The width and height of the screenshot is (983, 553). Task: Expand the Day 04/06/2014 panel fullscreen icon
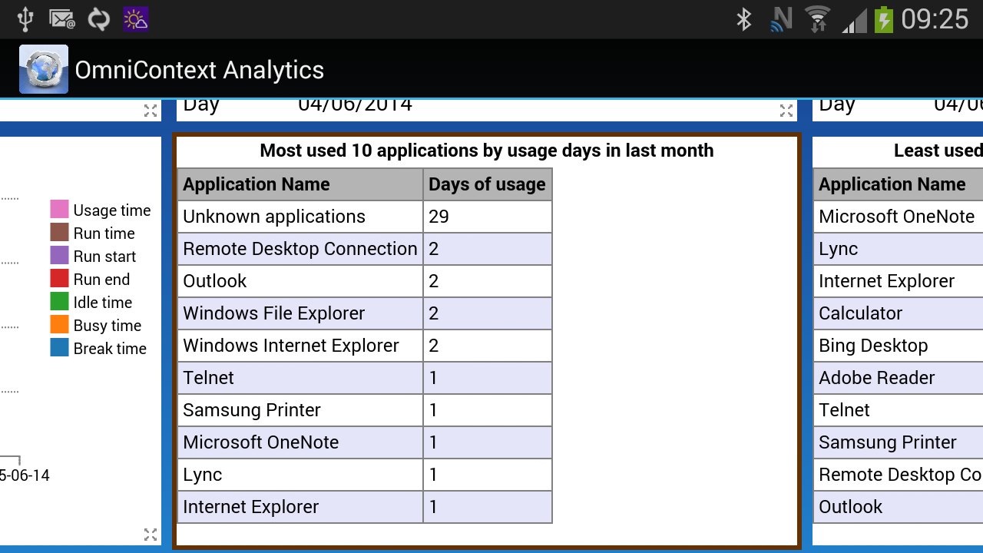[x=786, y=111]
